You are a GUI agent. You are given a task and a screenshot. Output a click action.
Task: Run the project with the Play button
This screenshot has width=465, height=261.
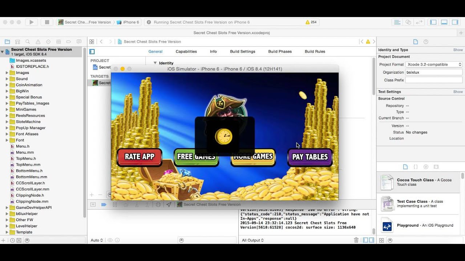[x=32, y=22]
